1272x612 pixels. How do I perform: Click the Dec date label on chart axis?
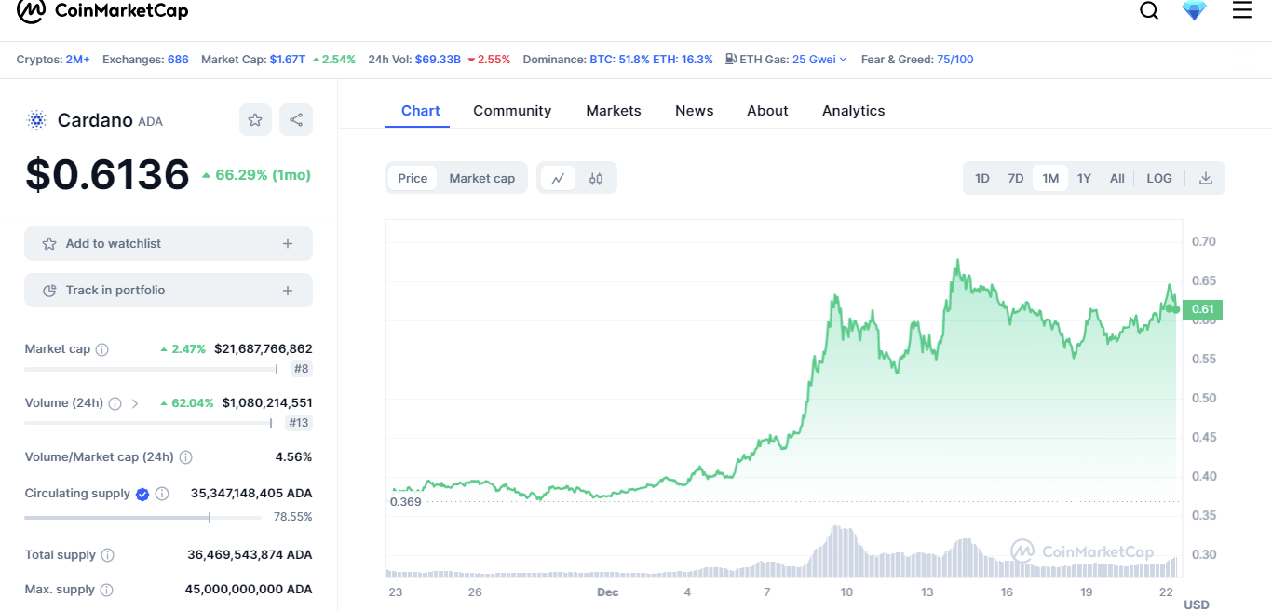coord(608,592)
